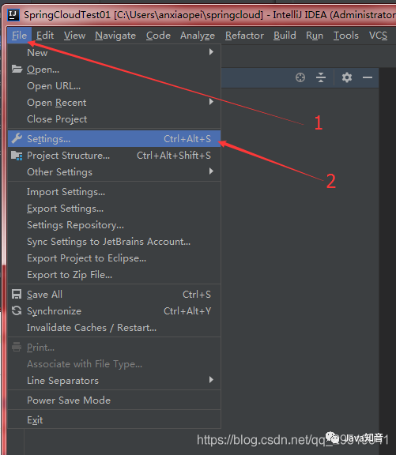Click the folder icon next to Open
This screenshot has width=396, height=455.
tap(17, 69)
